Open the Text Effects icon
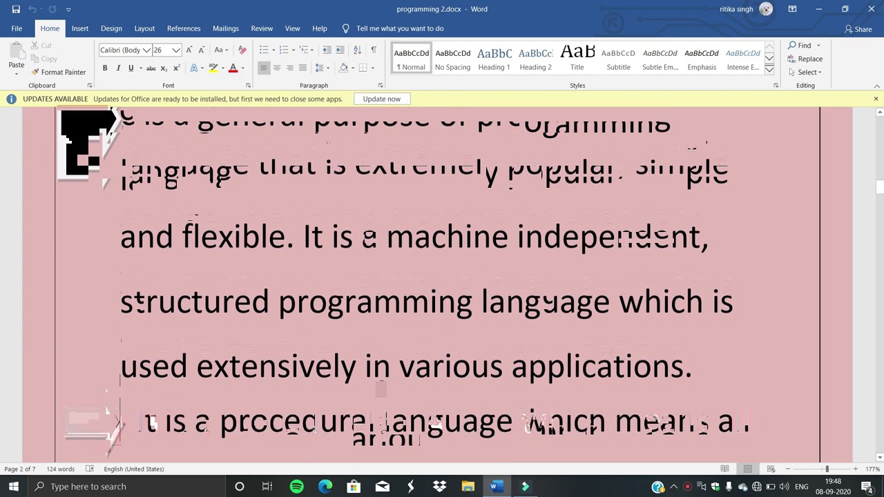This screenshot has width=884, height=497. pos(194,68)
